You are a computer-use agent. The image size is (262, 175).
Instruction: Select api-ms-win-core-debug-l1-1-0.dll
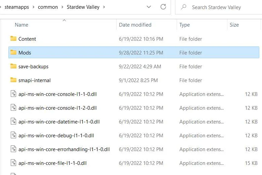[56, 136]
